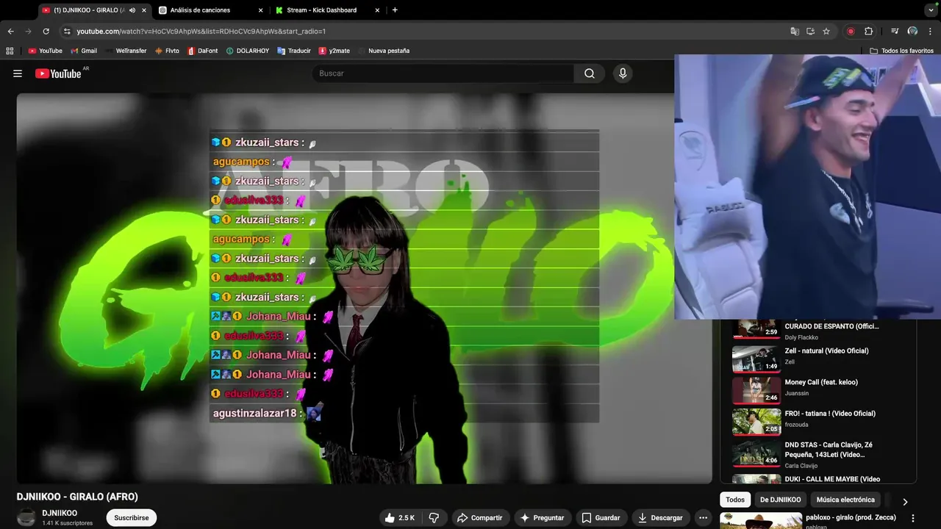941x529 pixels.
Task: Open site information icon in address bar
Action: pos(67,32)
